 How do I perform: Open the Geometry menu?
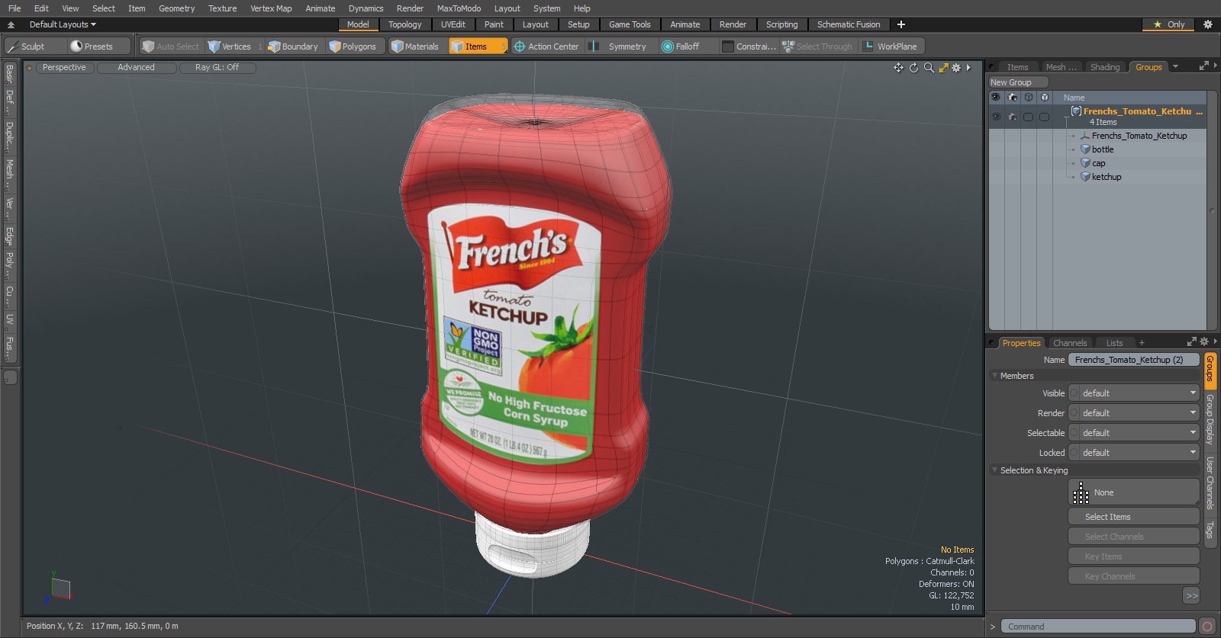click(176, 8)
